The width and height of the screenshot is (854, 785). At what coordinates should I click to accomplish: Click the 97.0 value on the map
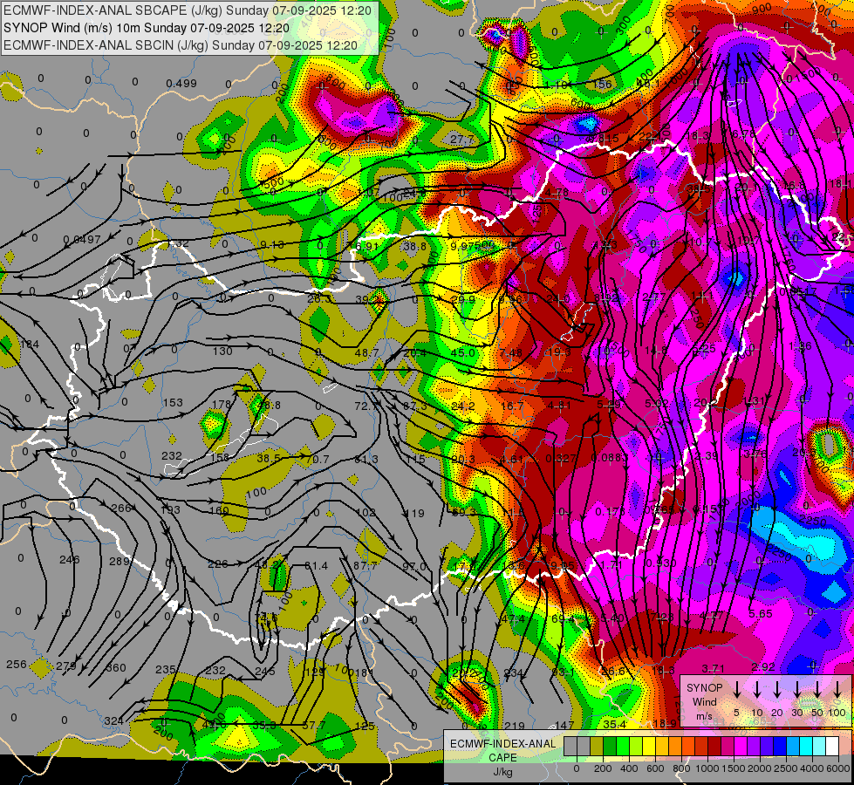(414, 567)
